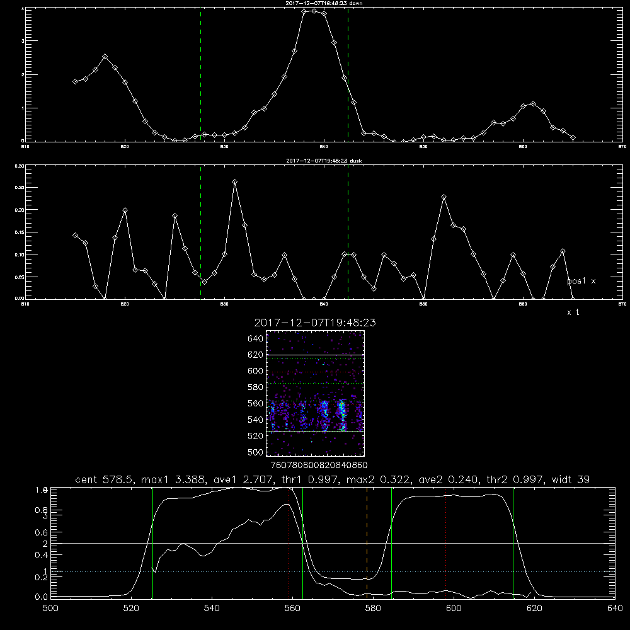The height and width of the screenshot is (630, 630).
Task: Click the green vertical line near 562 in profile plot
Action: pos(302,542)
